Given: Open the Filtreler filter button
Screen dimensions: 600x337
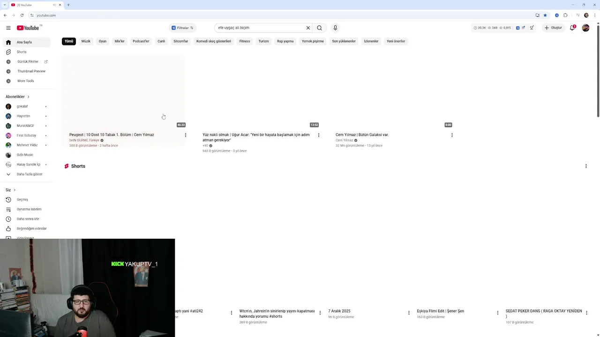Looking at the screenshot, I should (182, 28).
